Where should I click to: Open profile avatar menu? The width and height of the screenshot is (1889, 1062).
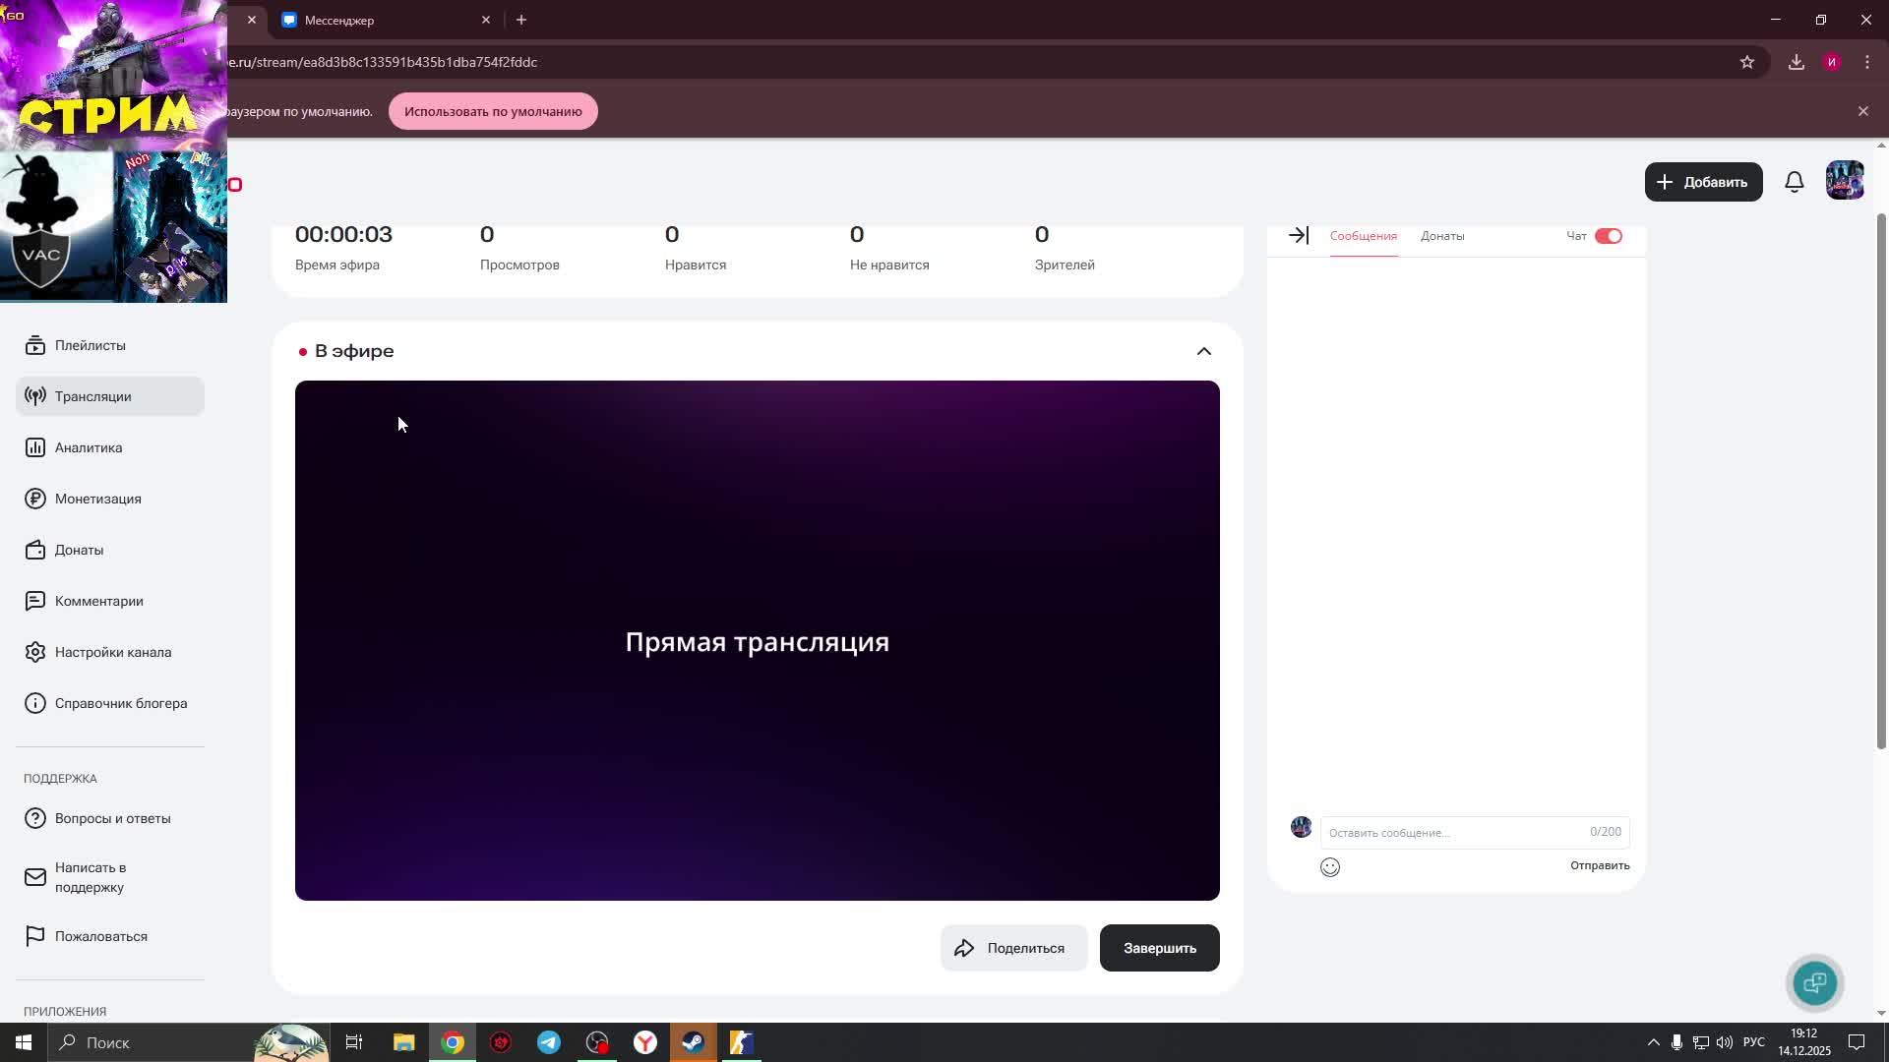[x=1844, y=182]
